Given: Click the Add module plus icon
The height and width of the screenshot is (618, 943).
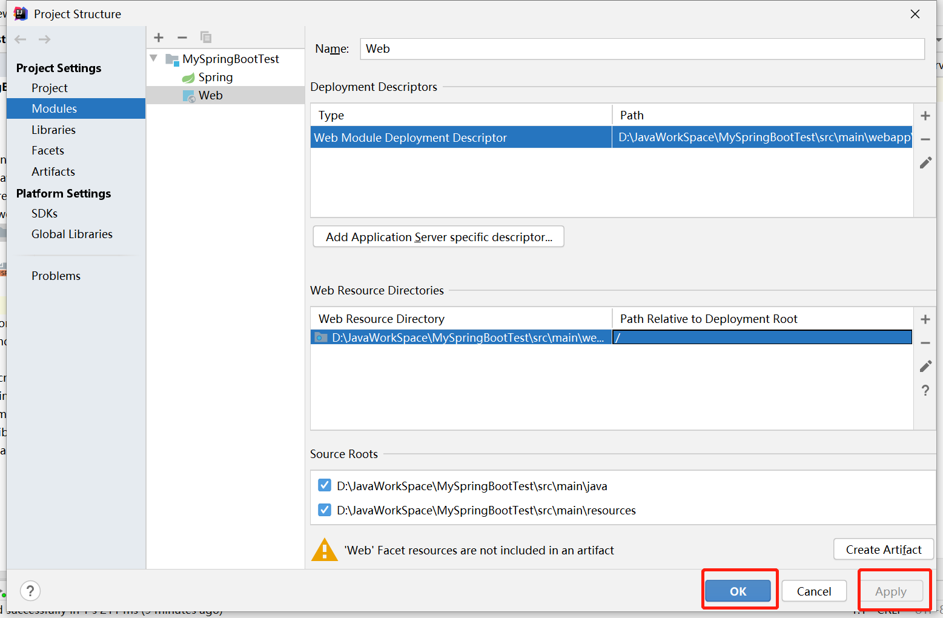Looking at the screenshot, I should [158, 37].
